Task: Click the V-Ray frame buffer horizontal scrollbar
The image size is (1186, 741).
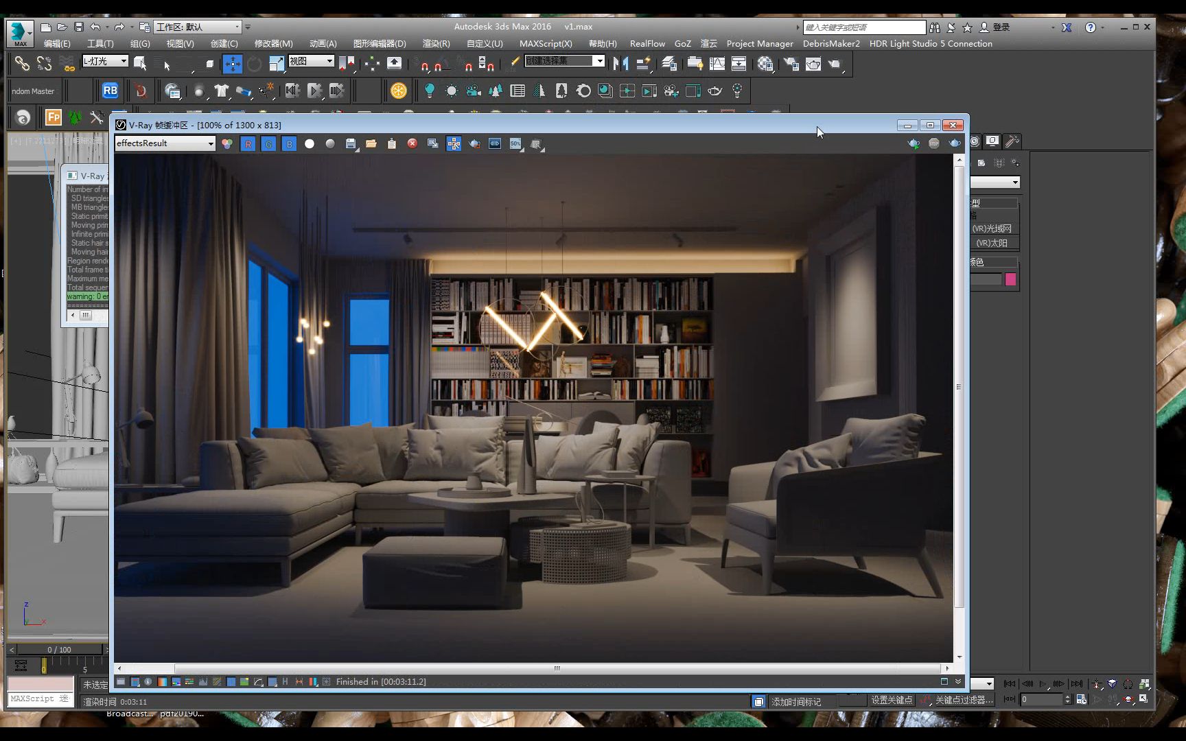Action: (557, 668)
